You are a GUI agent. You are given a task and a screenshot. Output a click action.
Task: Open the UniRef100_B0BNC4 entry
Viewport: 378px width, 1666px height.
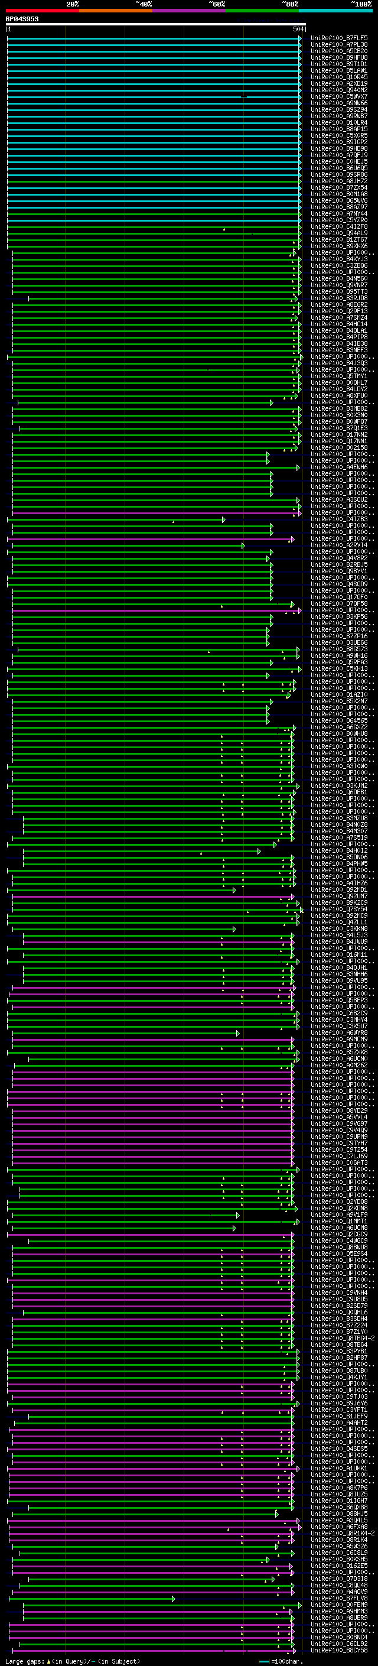coord(339,1637)
